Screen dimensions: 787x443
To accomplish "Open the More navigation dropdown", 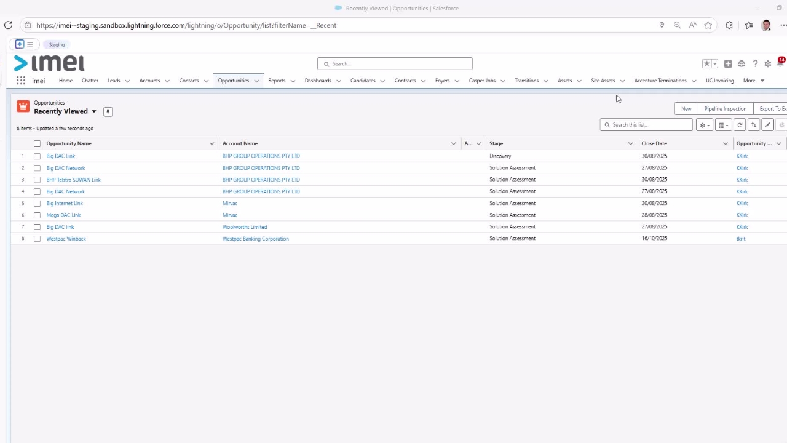I will (754, 81).
